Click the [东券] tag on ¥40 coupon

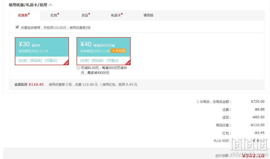[85, 60]
